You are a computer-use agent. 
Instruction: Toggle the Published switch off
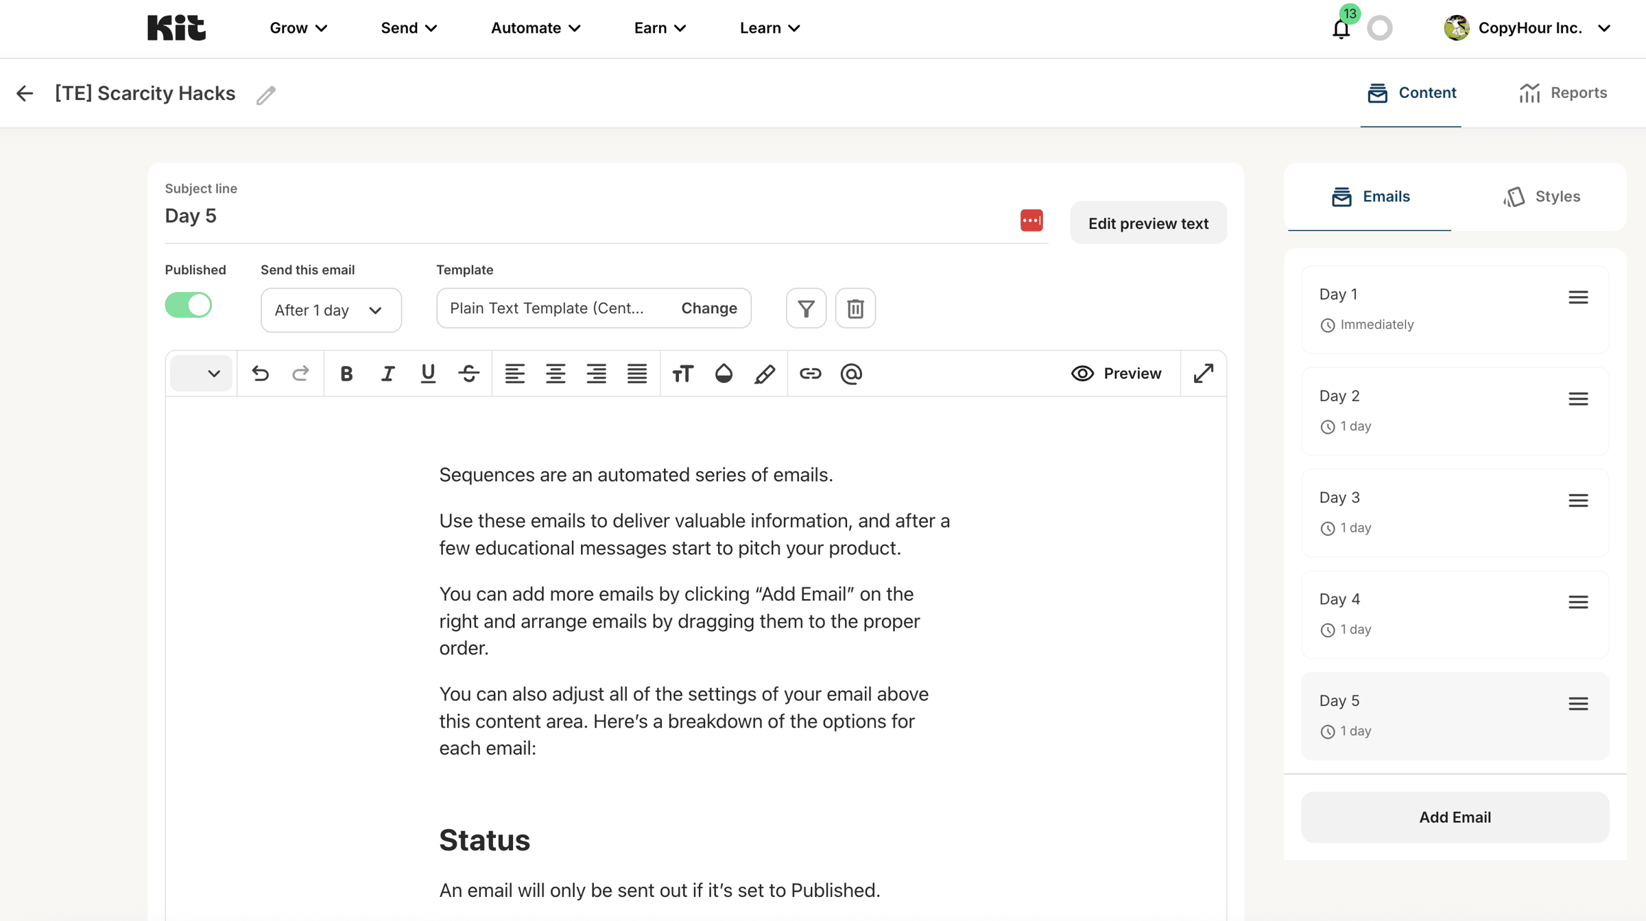189,305
